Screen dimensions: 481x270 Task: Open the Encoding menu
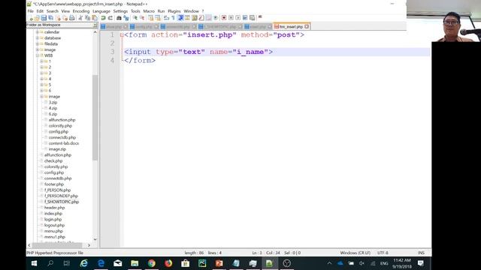(81, 11)
